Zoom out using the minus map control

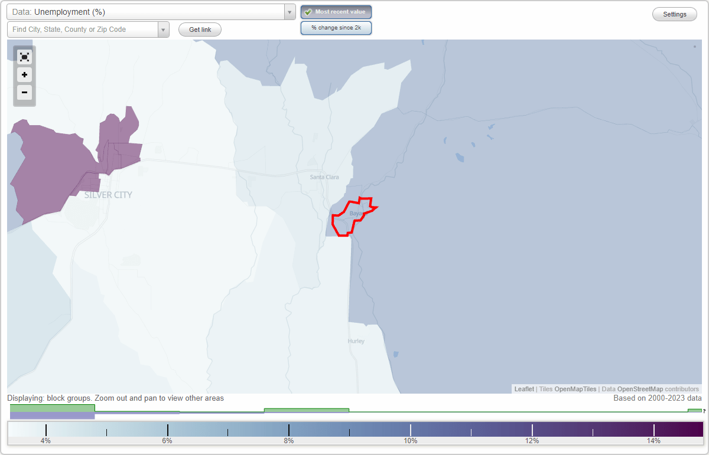(x=24, y=93)
